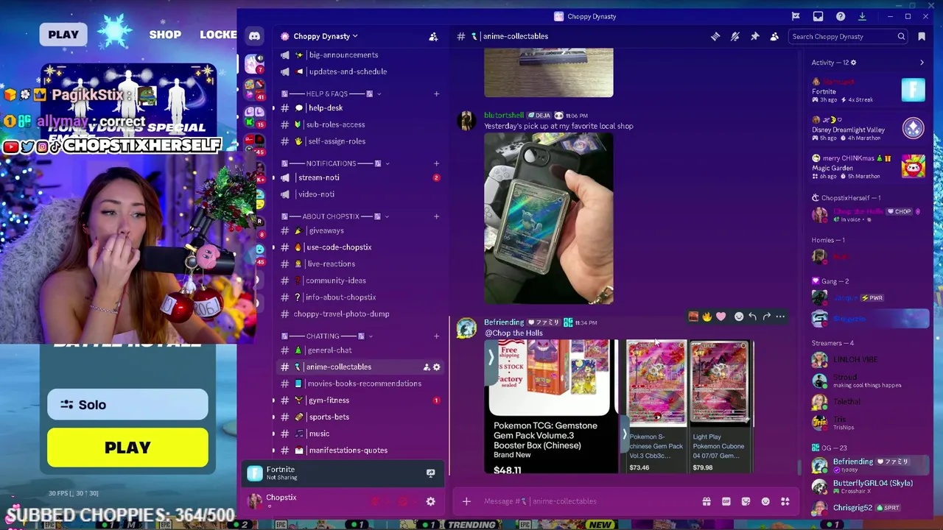The width and height of the screenshot is (943, 530).
Task: Open apps launcher icon in message bar
Action: pyautogui.click(x=785, y=501)
